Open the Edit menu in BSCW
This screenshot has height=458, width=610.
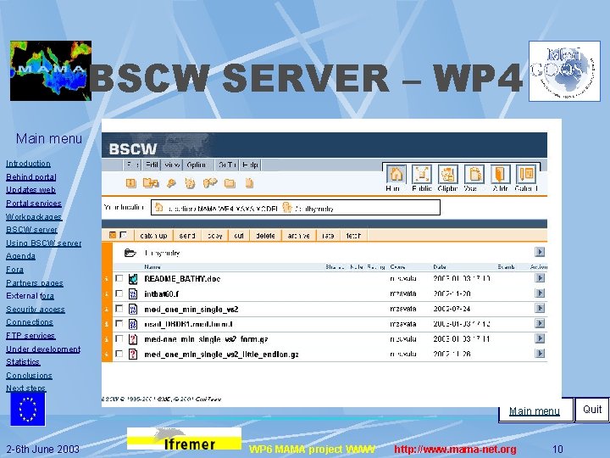(152, 165)
